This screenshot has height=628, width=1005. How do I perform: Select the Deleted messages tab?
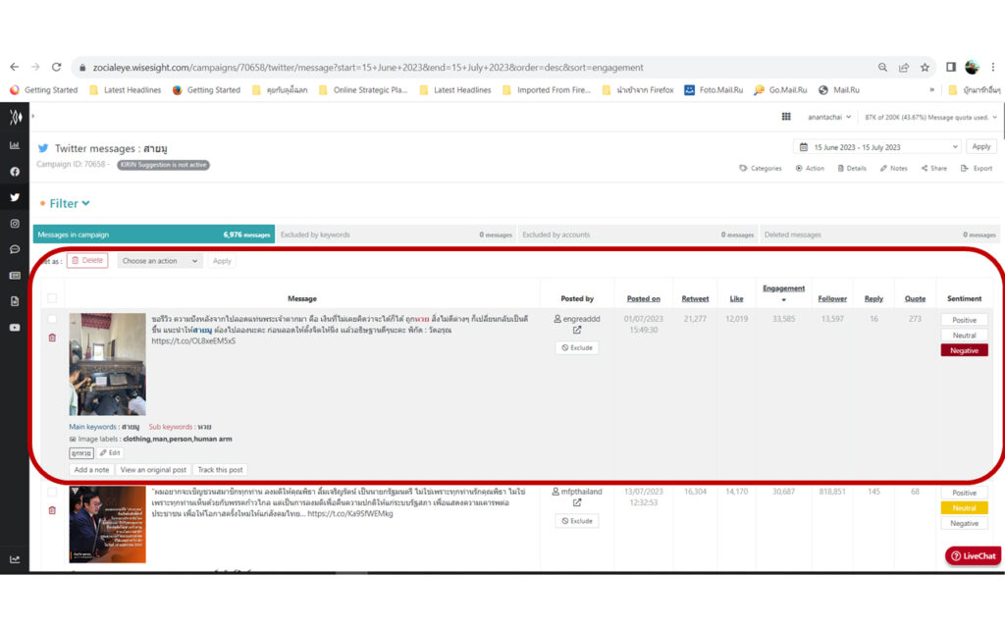point(878,235)
